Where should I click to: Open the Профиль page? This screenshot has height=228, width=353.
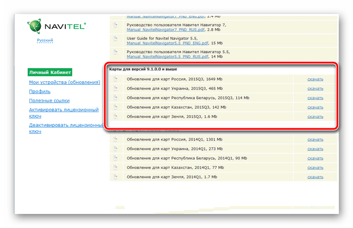40,91
